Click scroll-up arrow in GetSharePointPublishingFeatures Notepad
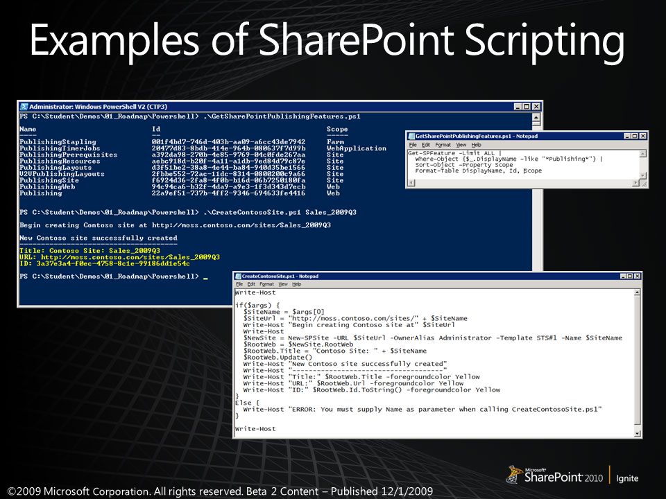Viewport: 666px width, 499px height. 643,154
